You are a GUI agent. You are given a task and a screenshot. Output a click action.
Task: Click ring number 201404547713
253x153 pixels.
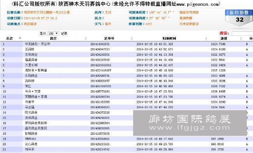click(100, 49)
